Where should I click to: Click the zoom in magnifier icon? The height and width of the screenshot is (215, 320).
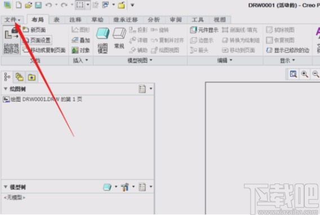(304, 74)
